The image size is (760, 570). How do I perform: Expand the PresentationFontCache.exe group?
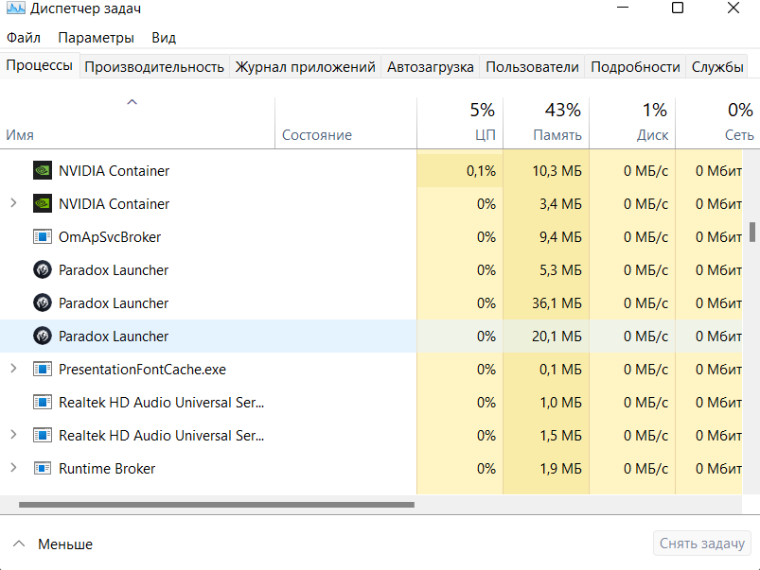point(13,369)
